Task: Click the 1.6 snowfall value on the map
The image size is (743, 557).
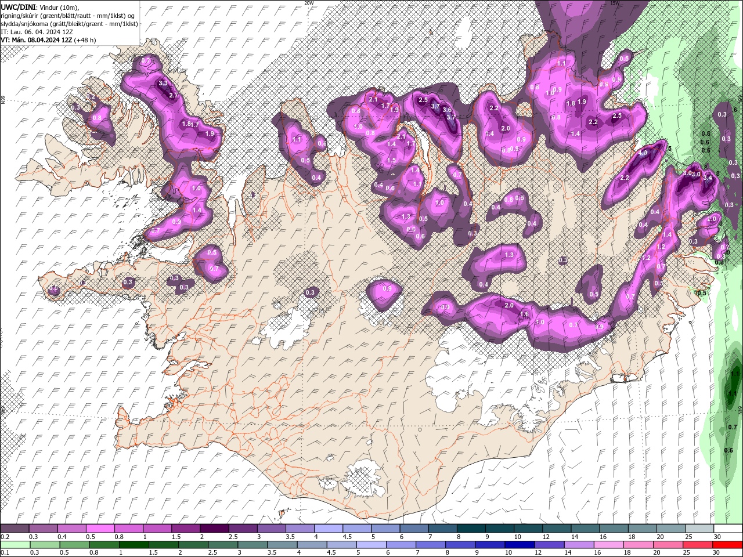Action: pyautogui.click(x=524, y=314)
